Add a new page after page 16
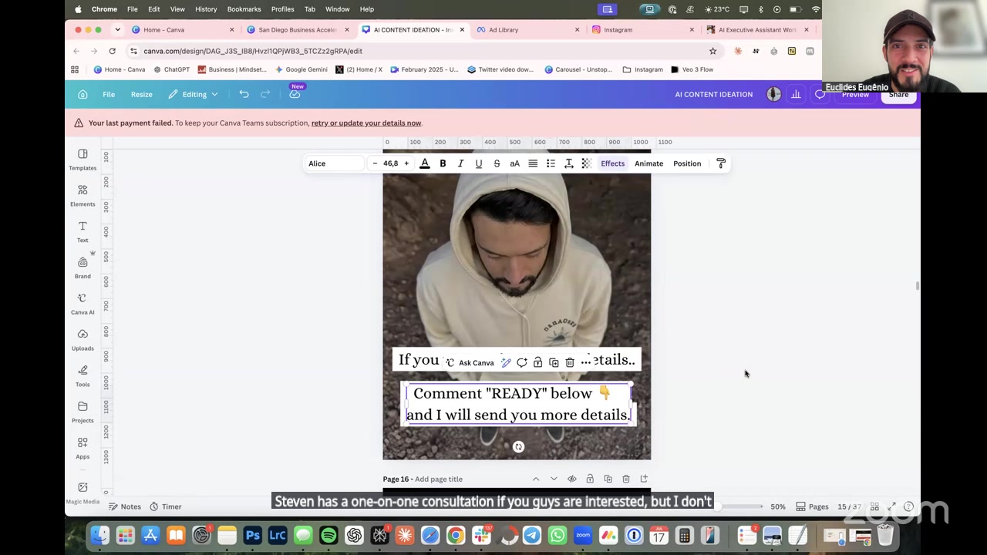The width and height of the screenshot is (987, 555). (x=644, y=479)
